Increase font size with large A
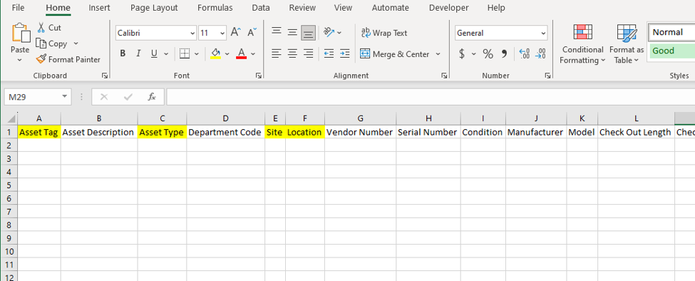 point(236,32)
